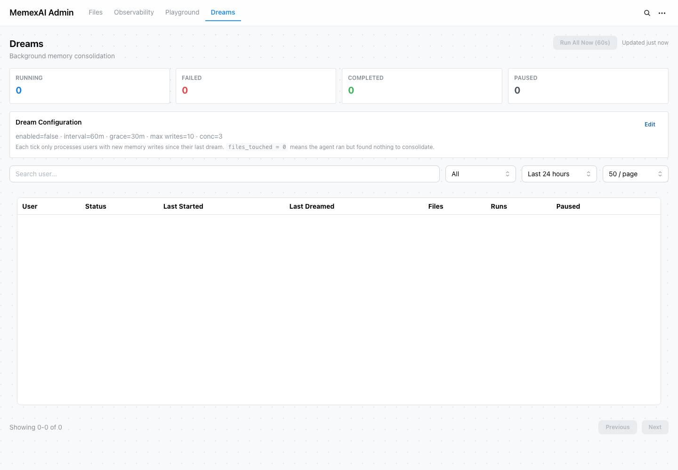Image resolution: width=678 pixels, height=470 pixels.
Task: Click the Files column header
Action: point(436,206)
